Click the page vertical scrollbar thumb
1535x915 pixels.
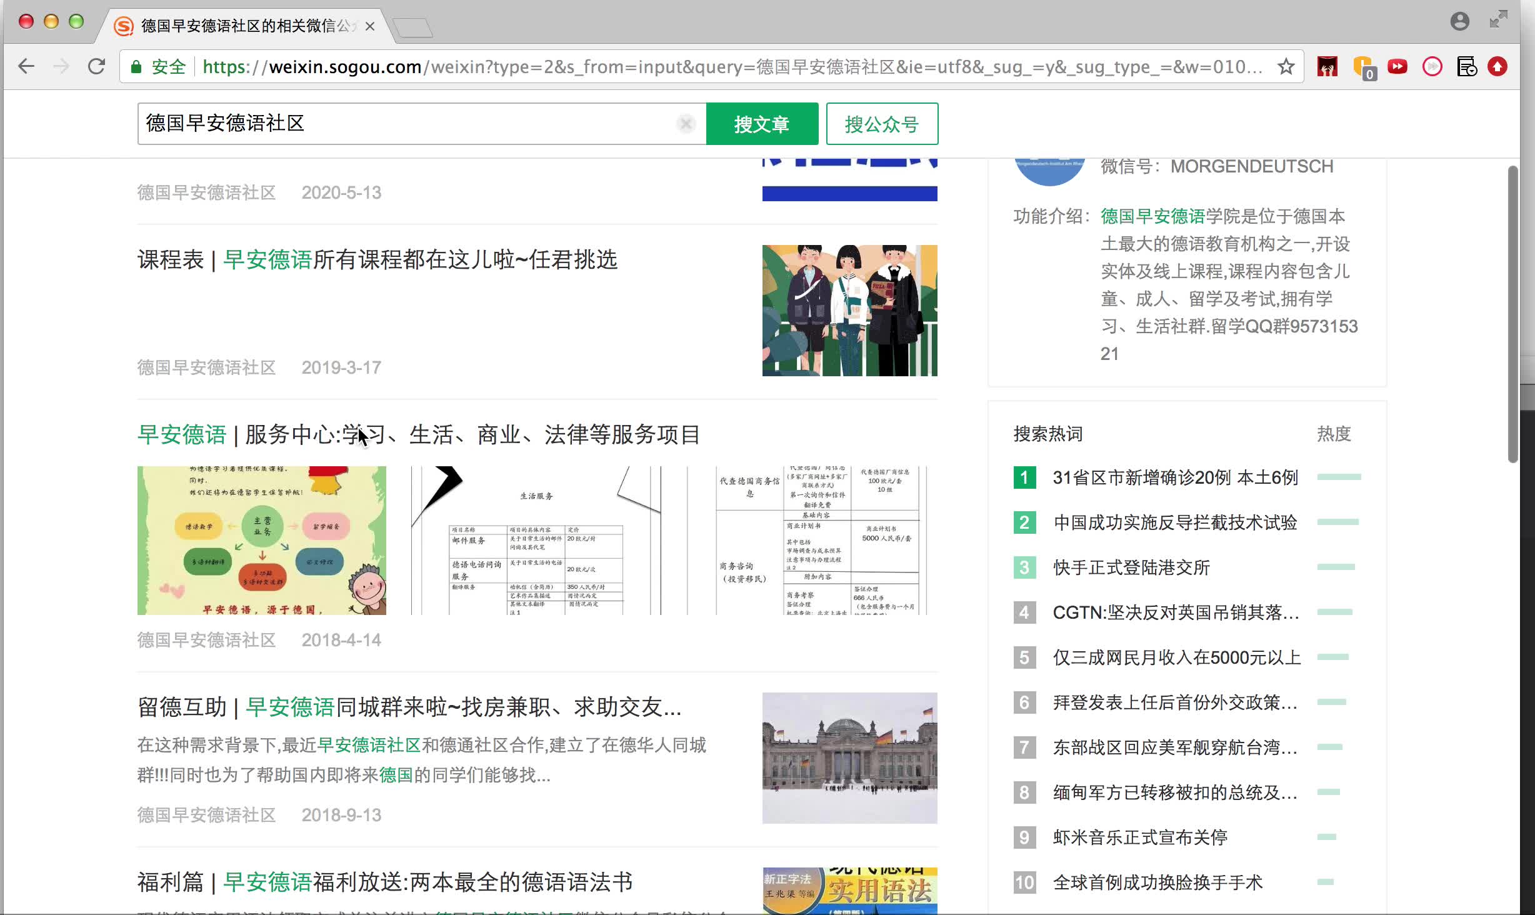click(x=1512, y=314)
